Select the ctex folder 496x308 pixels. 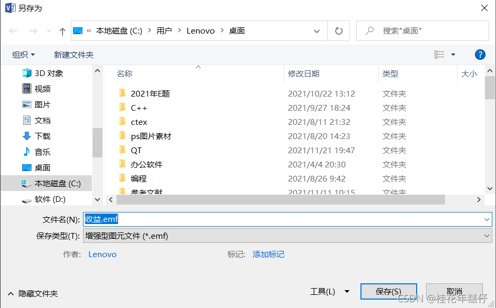139,122
